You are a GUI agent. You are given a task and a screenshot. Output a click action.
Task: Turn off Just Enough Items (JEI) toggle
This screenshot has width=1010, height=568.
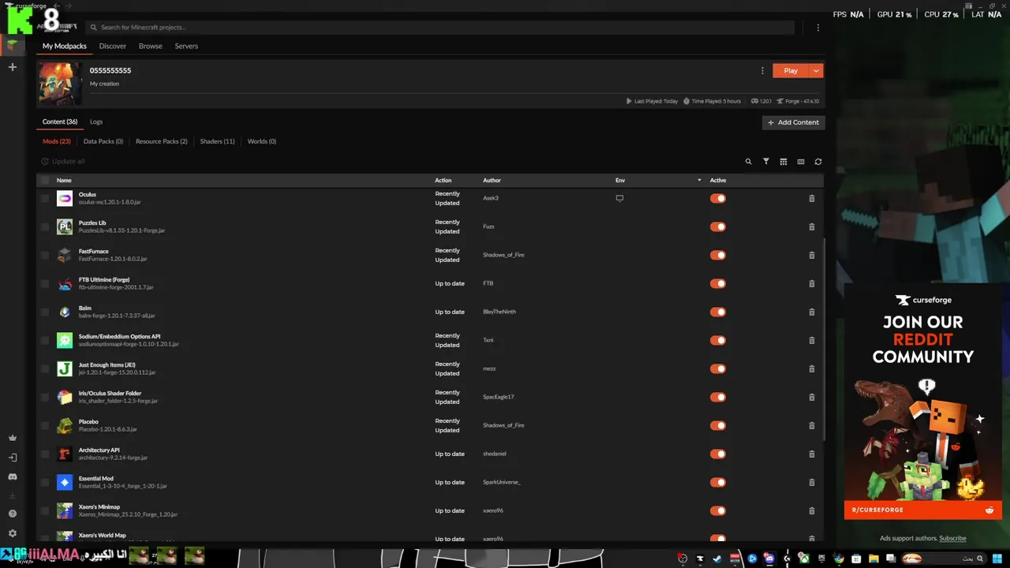click(717, 369)
